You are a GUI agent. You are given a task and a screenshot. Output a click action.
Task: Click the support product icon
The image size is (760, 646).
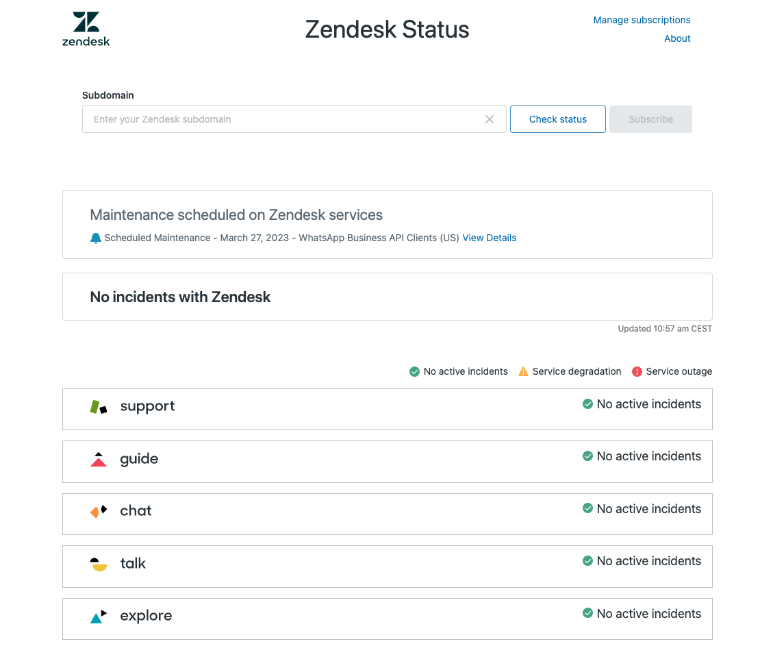point(99,406)
